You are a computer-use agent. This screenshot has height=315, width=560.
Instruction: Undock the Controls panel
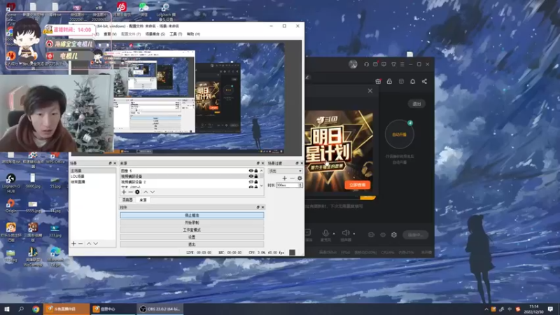tap(258, 207)
